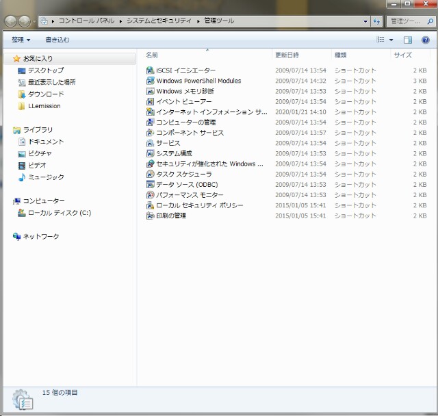Click the date 2020/01/21 14:10
438x416 pixels.
tap(300, 112)
